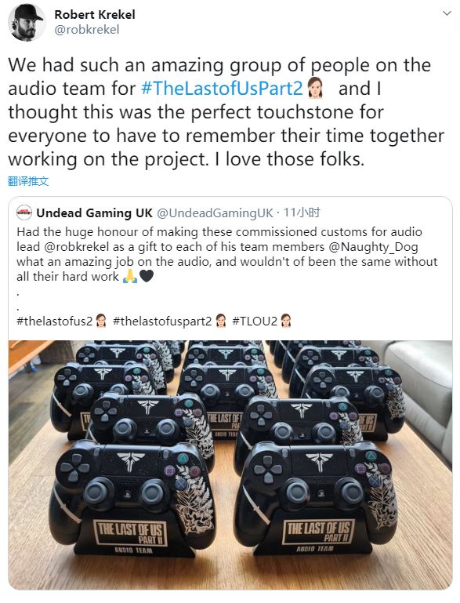Image resolution: width=460 pixels, height=603 pixels.
Task: Open the #thelastofus2 hashtag
Action: (55, 321)
